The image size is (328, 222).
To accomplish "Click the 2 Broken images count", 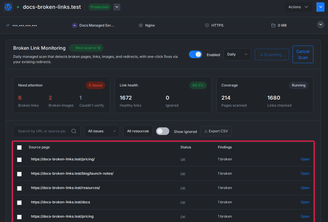I will pyautogui.click(x=50, y=98).
